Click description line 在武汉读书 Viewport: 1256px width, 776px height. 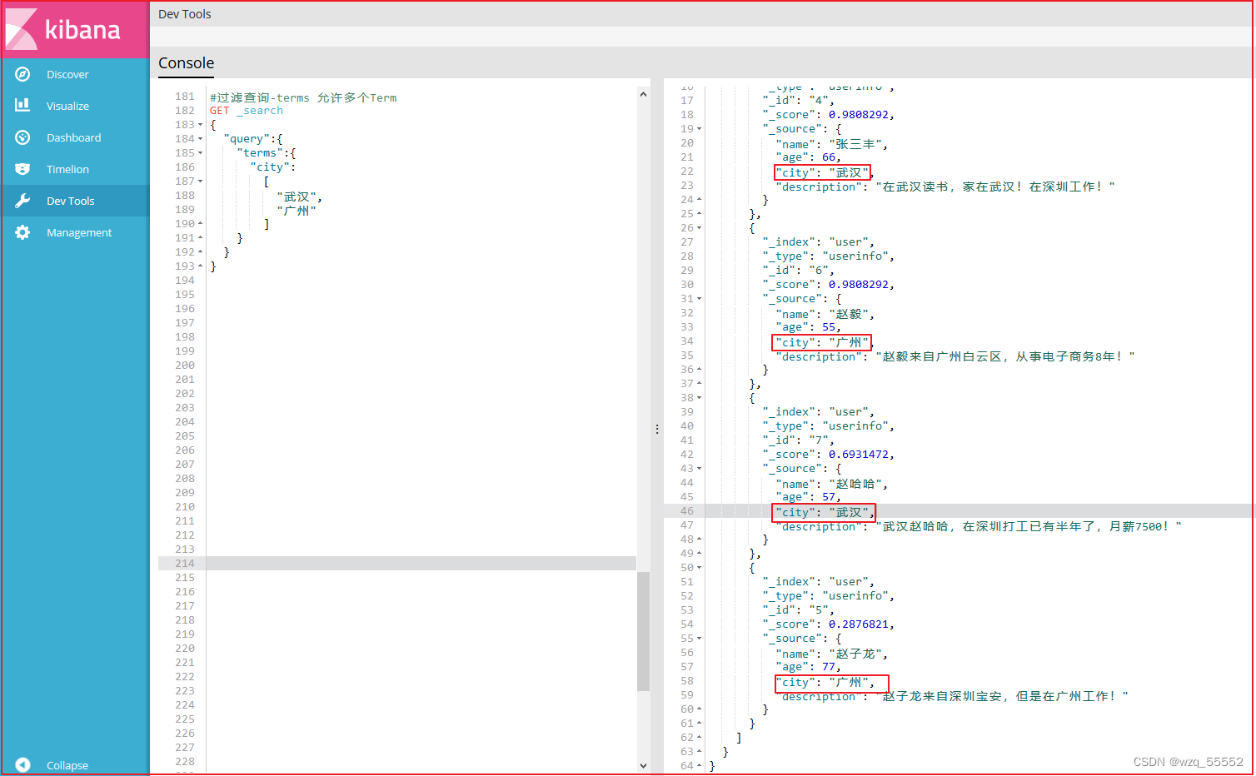(945, 187)
